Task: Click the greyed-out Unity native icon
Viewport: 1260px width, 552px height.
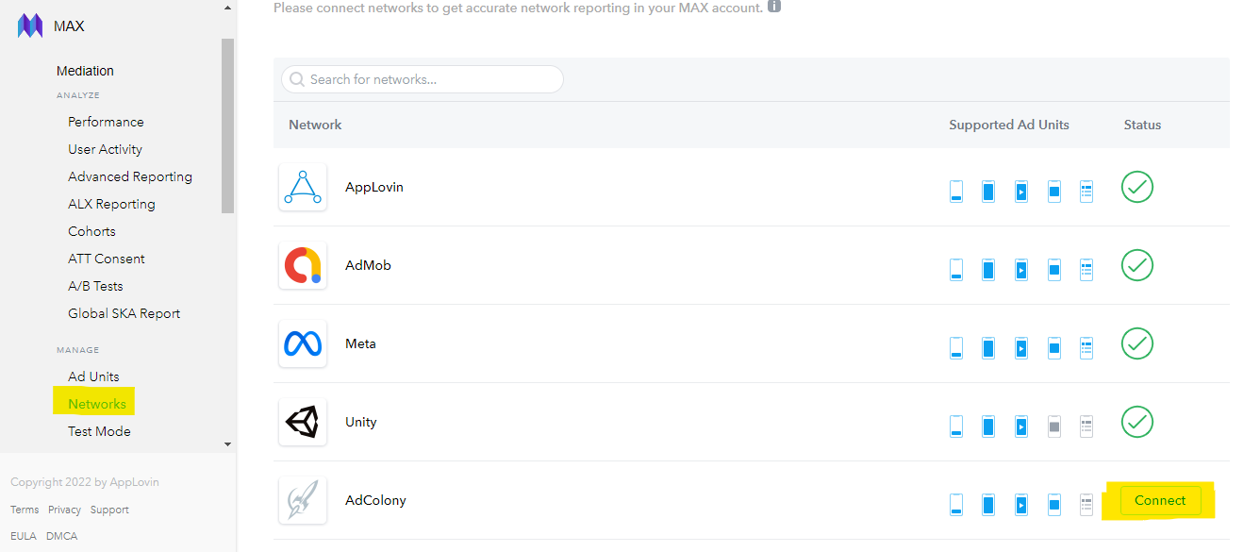Action: [x=1086, y=427]
